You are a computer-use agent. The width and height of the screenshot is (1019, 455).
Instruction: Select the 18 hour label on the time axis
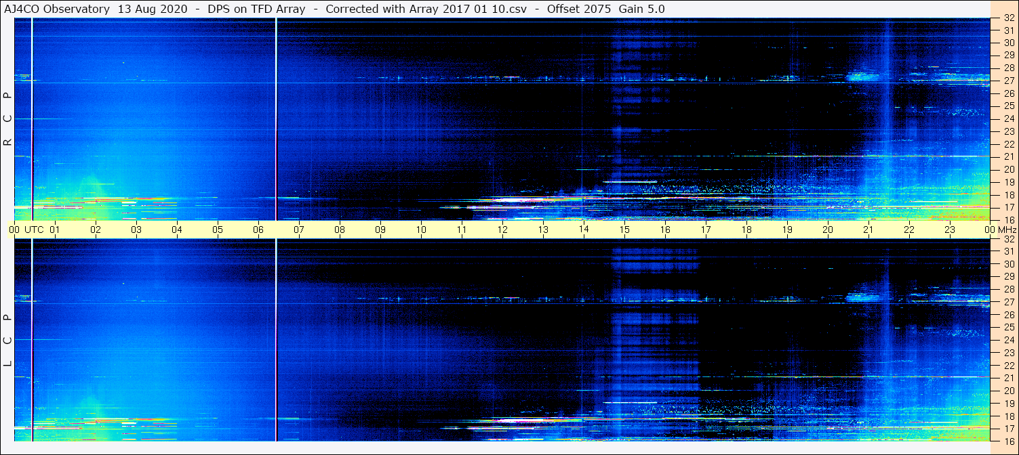[746, 230]
